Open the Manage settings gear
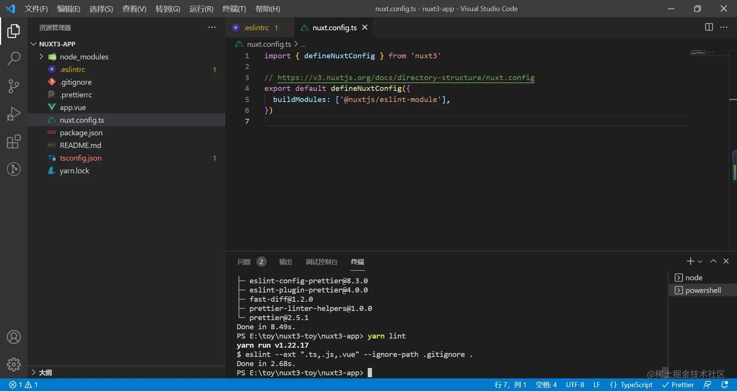The width and height of the screenshot is (737, 391). [14, 364]
